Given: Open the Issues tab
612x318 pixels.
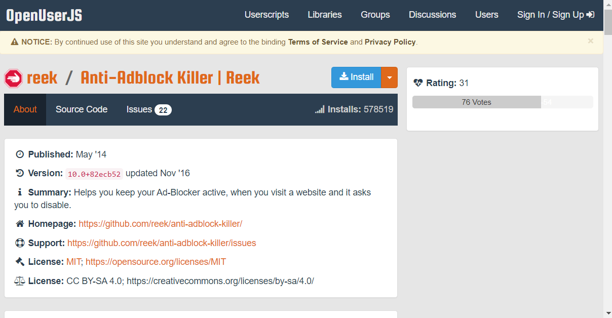Looking at the screenshot, I should point(149,109).
